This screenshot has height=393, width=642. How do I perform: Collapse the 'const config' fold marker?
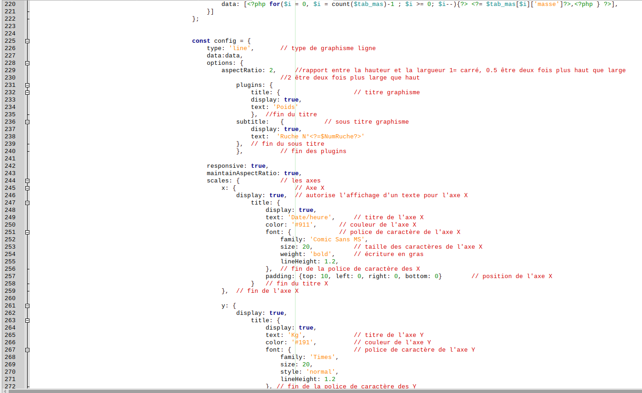pyautogui.click(x=27, y=41)
